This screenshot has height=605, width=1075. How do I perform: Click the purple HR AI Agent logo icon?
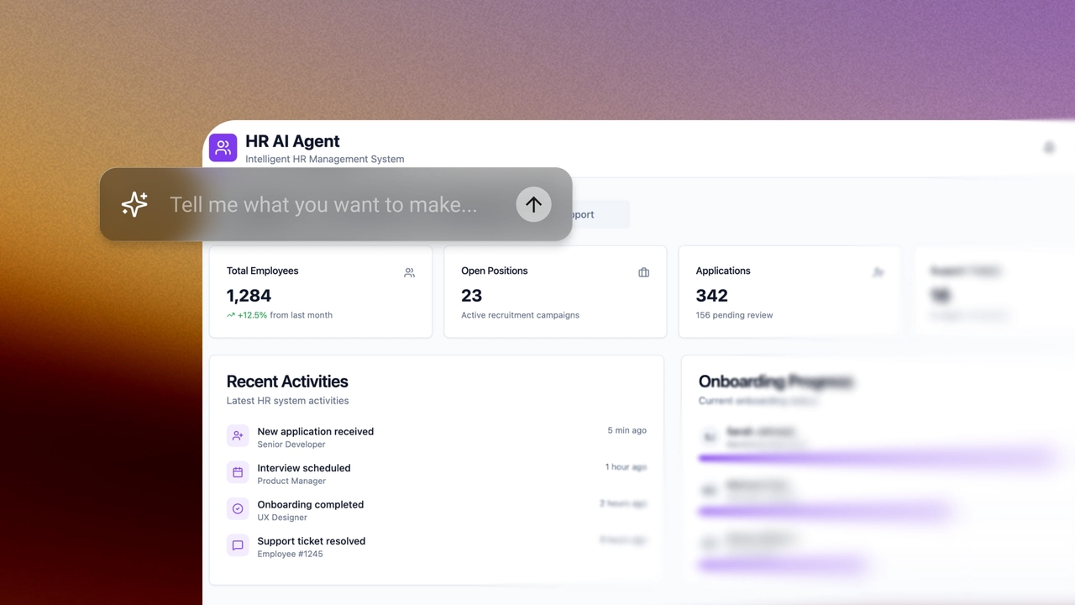(223, 148)
